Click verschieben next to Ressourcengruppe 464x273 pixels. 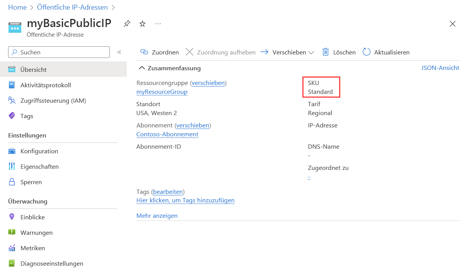(x=208, y=83)
